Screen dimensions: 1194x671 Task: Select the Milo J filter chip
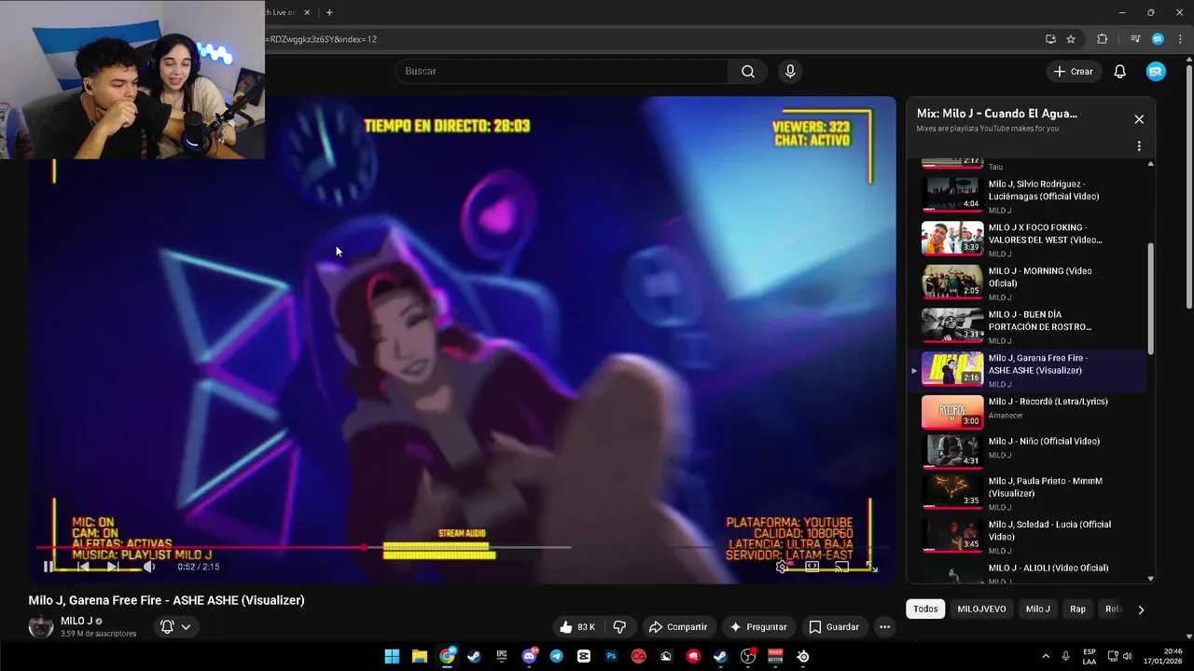click(1037, 609)
